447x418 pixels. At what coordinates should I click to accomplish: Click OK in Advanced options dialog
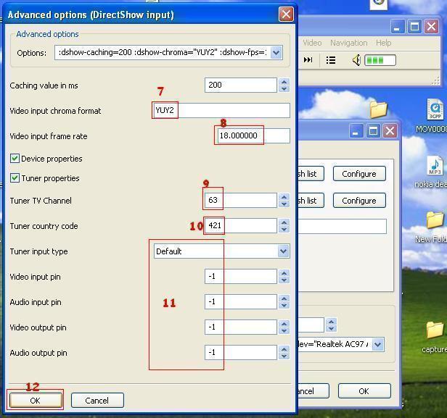coord(35,400)
